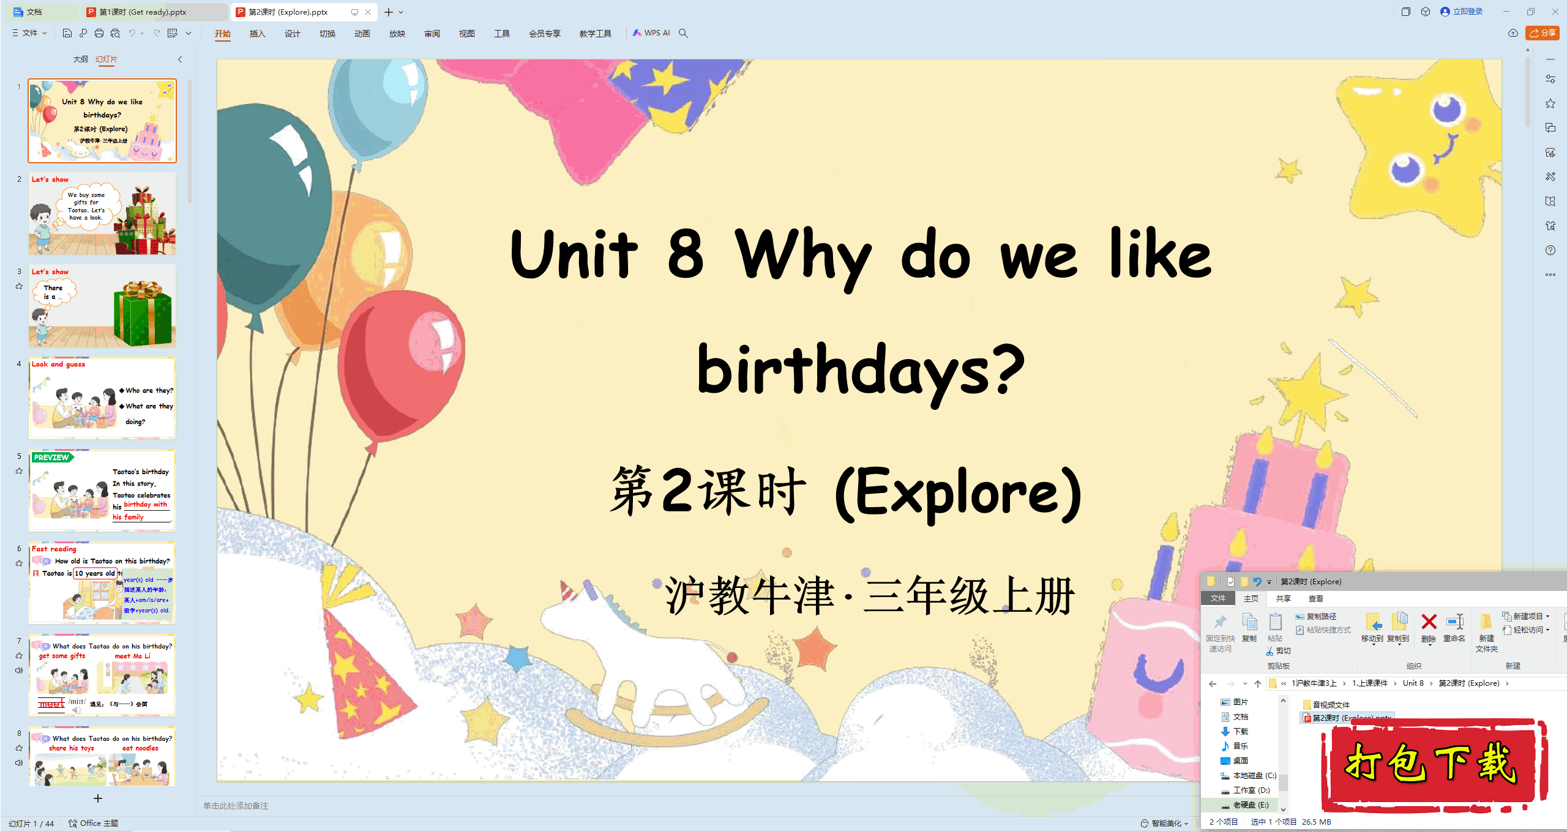Viewport: 1567px width, 832px height.
Task: Click the Redo arrow icon
Action: tap(157, 33)
